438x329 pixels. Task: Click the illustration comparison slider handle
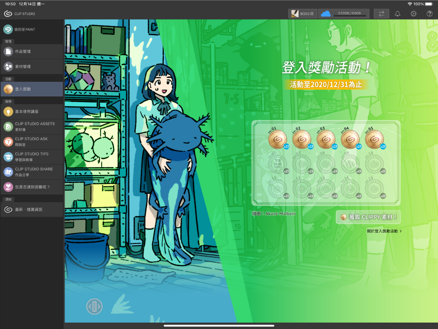95,306
